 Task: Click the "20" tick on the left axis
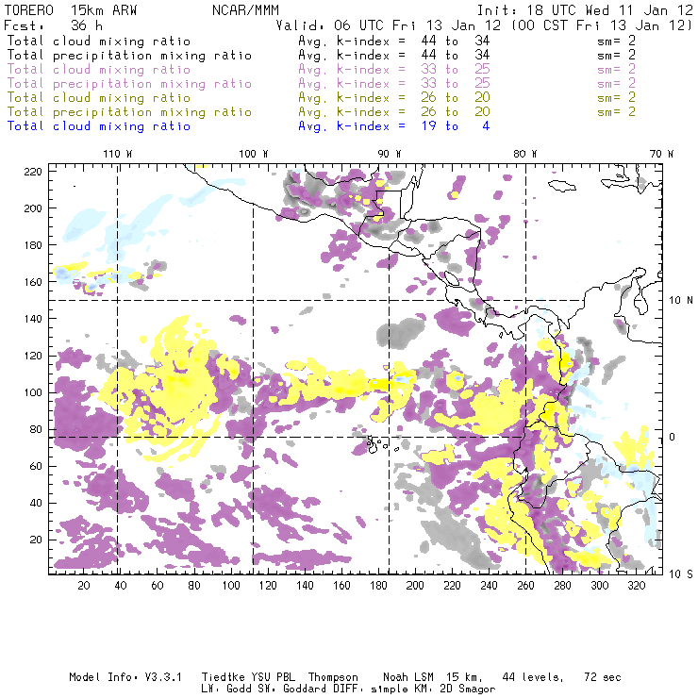(x=36, y=540)
